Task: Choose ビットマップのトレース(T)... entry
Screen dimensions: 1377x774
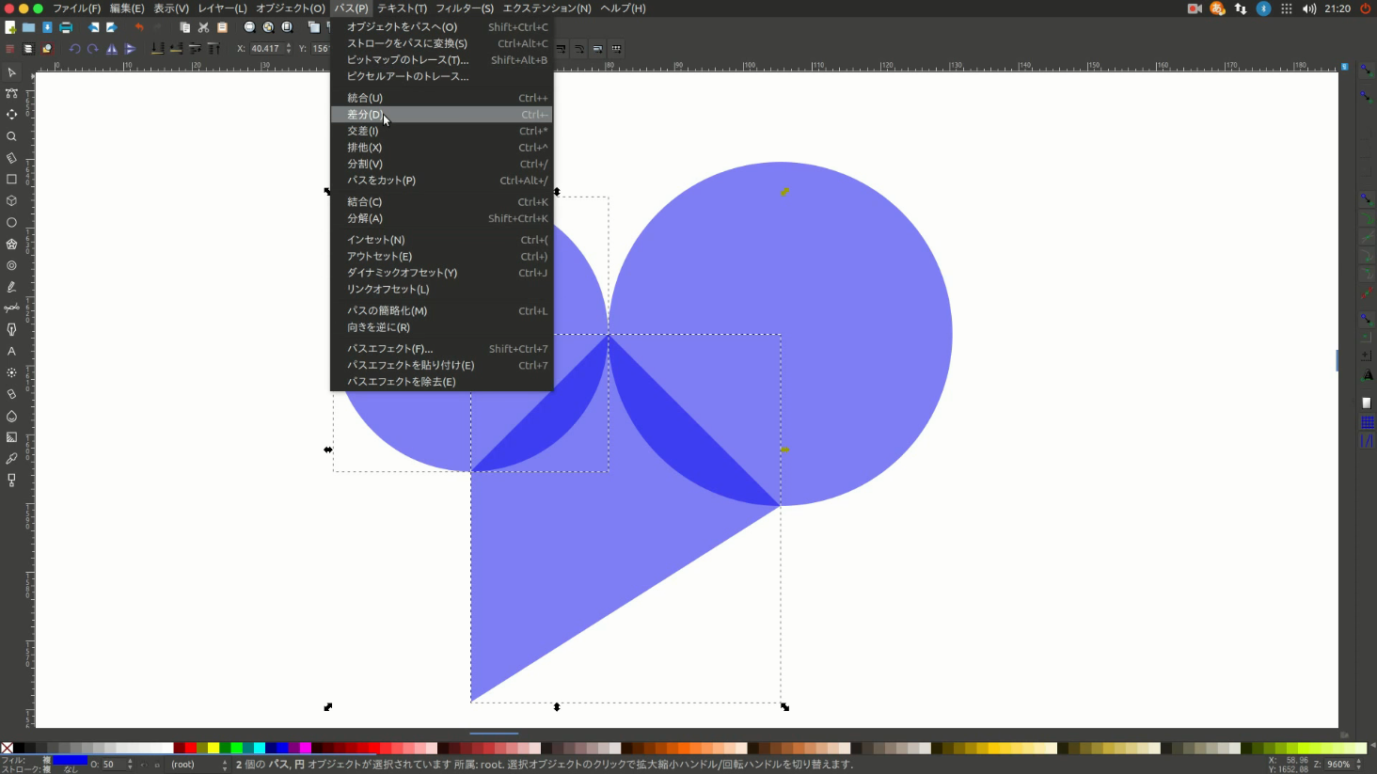Action: pos(441,60)
